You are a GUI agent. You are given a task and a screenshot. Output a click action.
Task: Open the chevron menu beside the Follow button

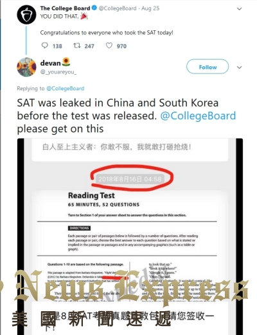click(239, 68)
